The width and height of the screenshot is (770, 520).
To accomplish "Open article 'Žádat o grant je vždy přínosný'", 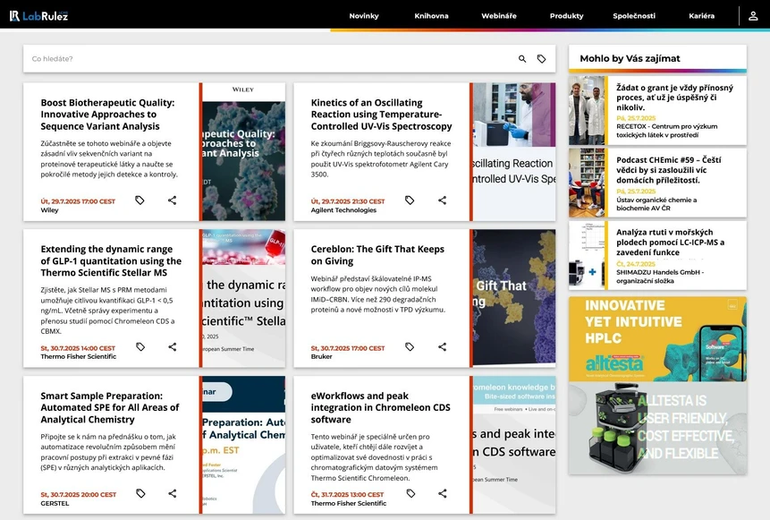I will point(674,98).
